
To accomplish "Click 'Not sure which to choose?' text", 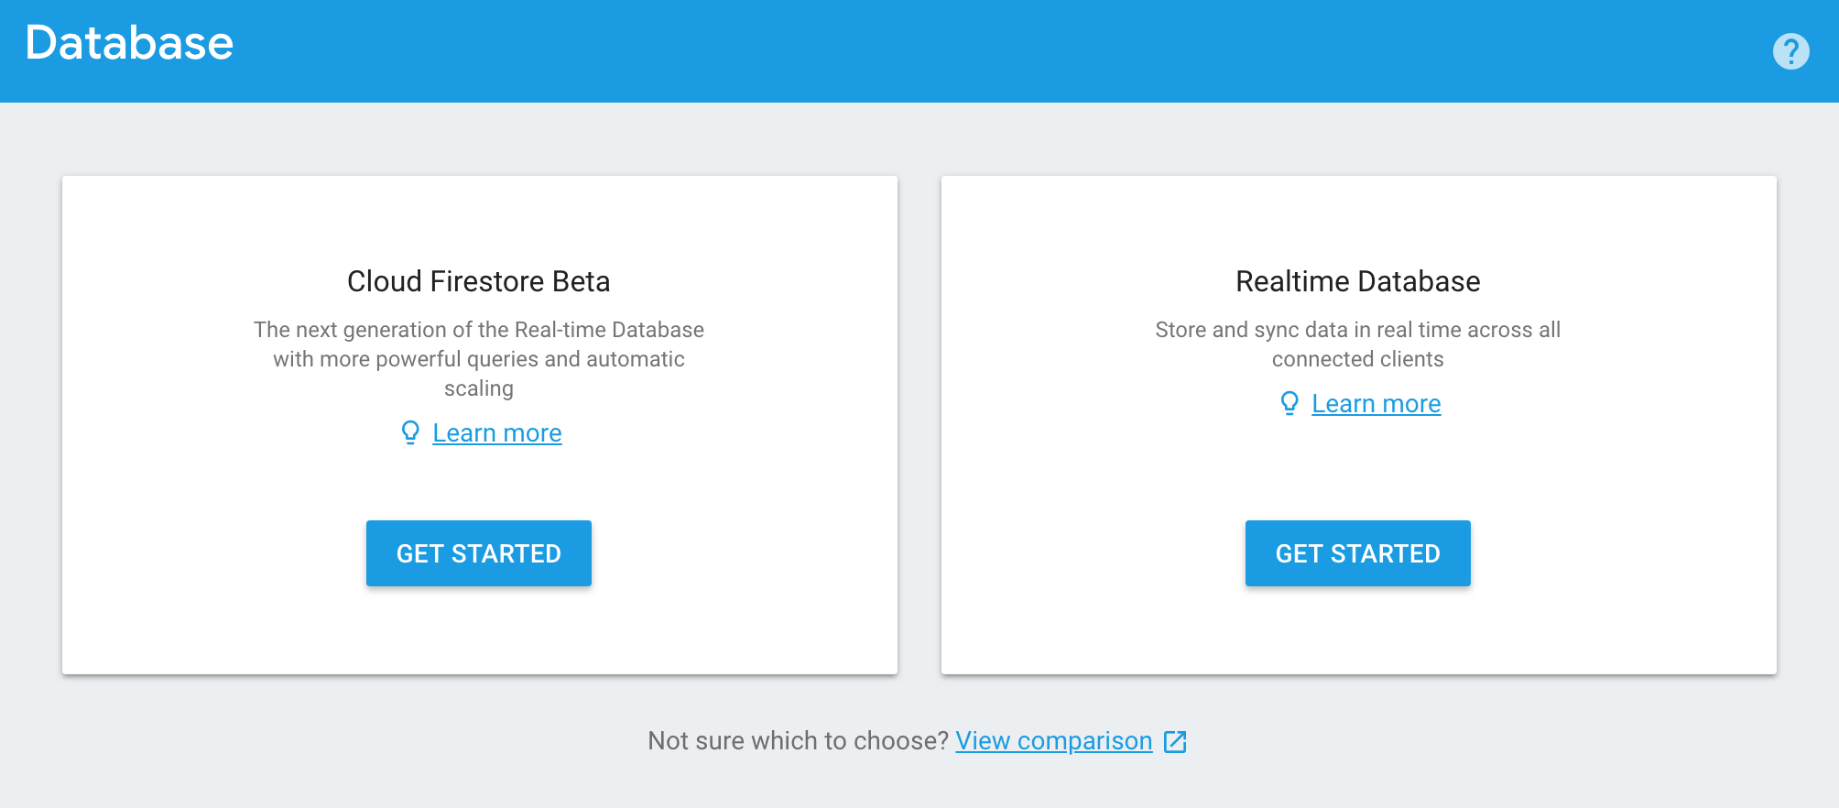I will [797, 741].
